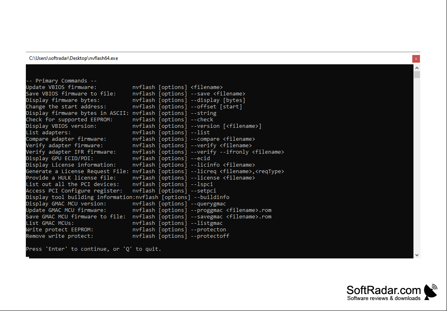Click the '--savegmac <filename>.rom' option text

pyautogui.click(x=231, y=217)
